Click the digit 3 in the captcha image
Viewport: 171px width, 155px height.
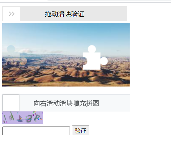click(29, 119)
